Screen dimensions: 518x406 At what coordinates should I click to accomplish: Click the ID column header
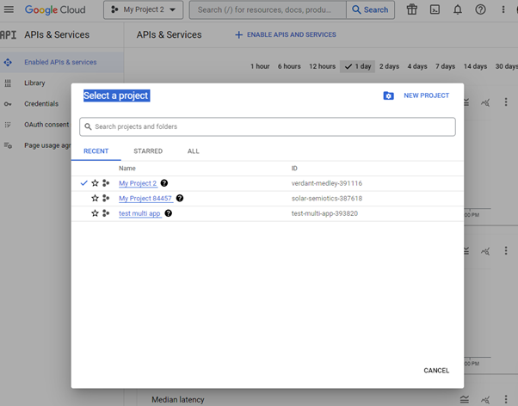click(294, 169)
